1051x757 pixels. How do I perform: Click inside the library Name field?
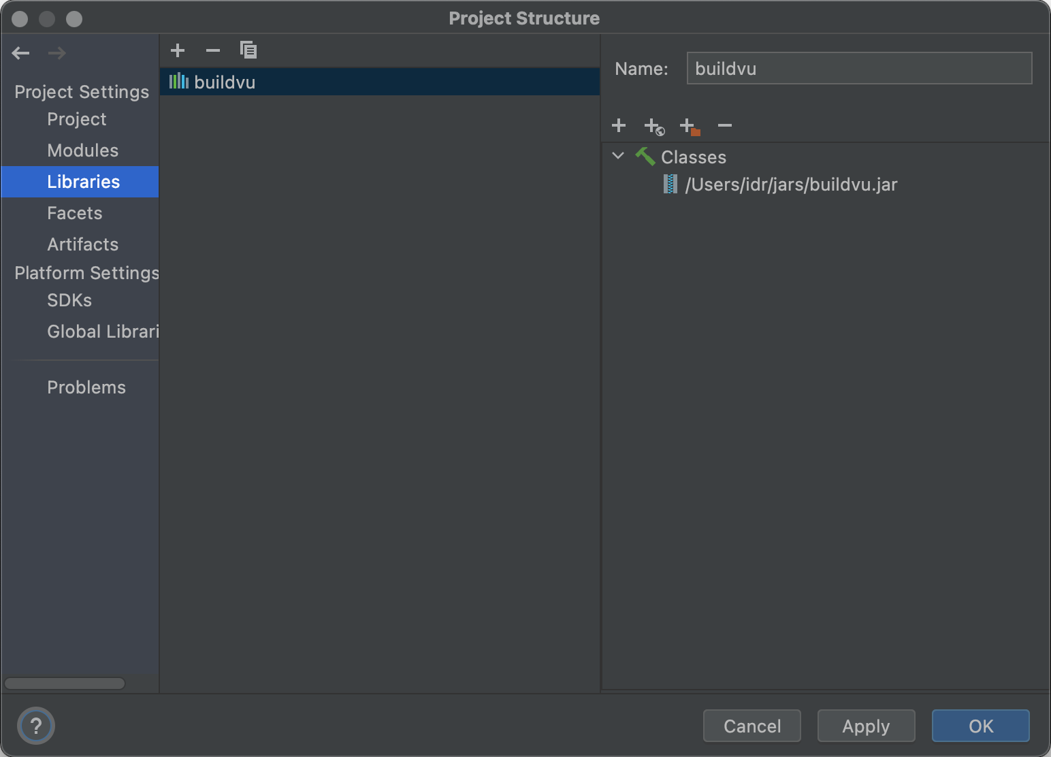coord(858,68)
